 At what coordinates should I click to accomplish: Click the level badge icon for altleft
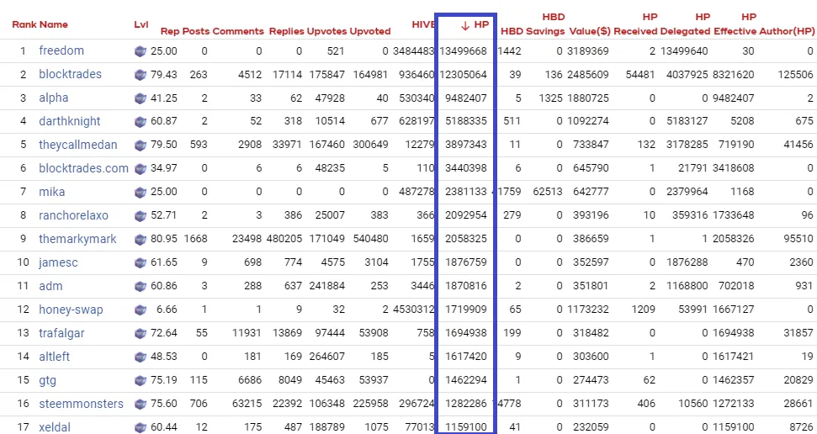tap(141, 357)
